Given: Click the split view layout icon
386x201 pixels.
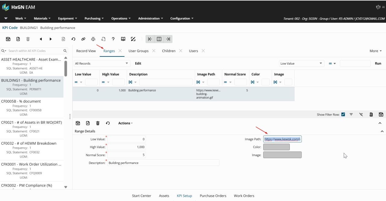Looking at the screenshot, I should click(x=159, y=39).
